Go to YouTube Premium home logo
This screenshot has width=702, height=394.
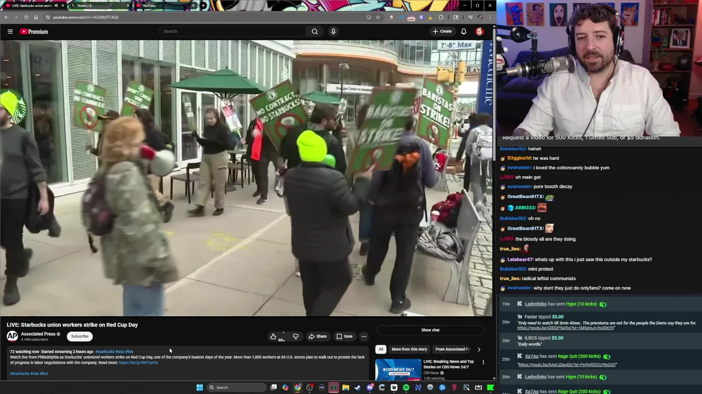pyautogui.click(x=34, y=32)
